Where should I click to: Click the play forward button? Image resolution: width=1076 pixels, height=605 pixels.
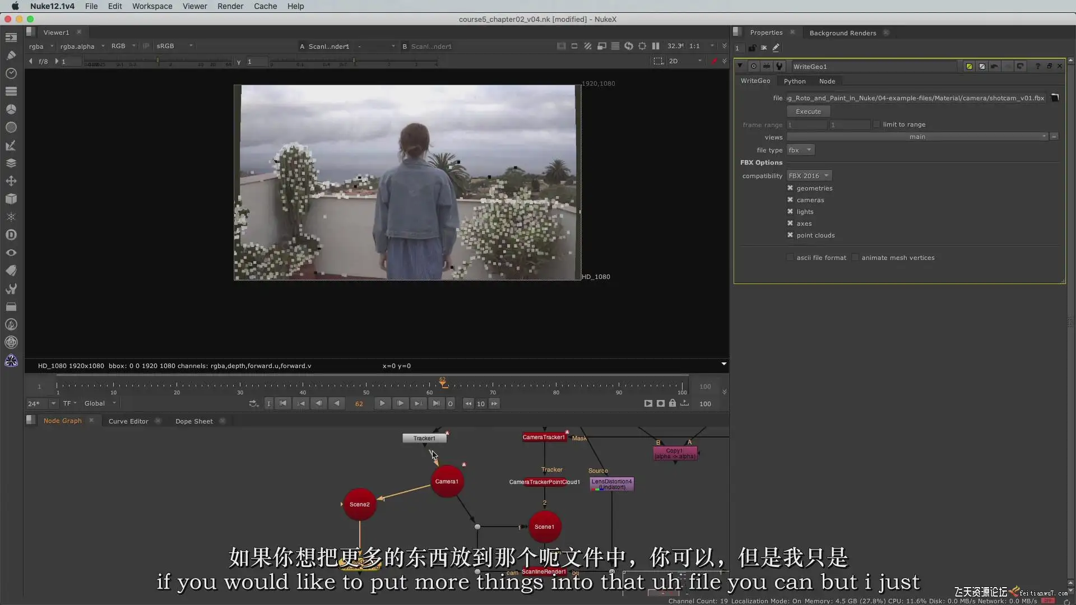[382, 403]
